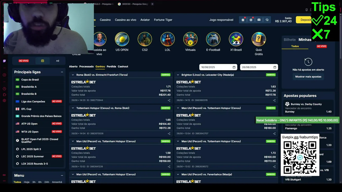The image size is (342, 192).
Task: Open the Virtuais category circle
Action: [x=190, y=39]
